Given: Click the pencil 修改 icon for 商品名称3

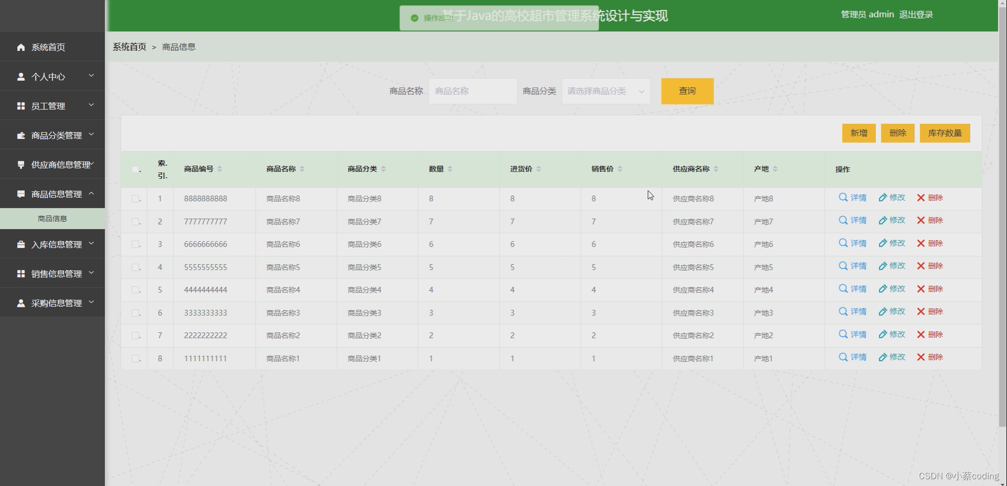Looking at the screenshot, I should point(883,311).
